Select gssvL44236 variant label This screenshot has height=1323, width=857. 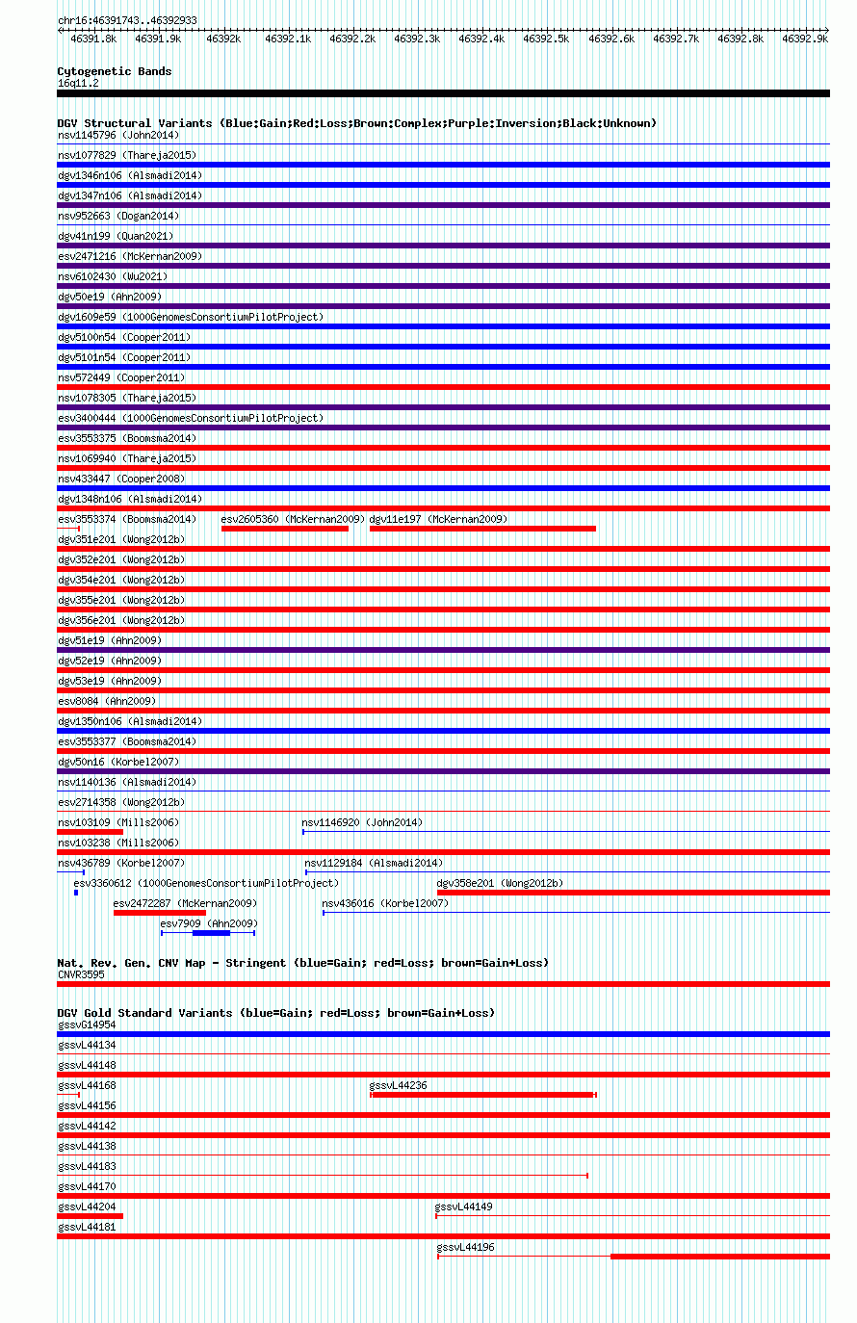(x=399, y=1085)
